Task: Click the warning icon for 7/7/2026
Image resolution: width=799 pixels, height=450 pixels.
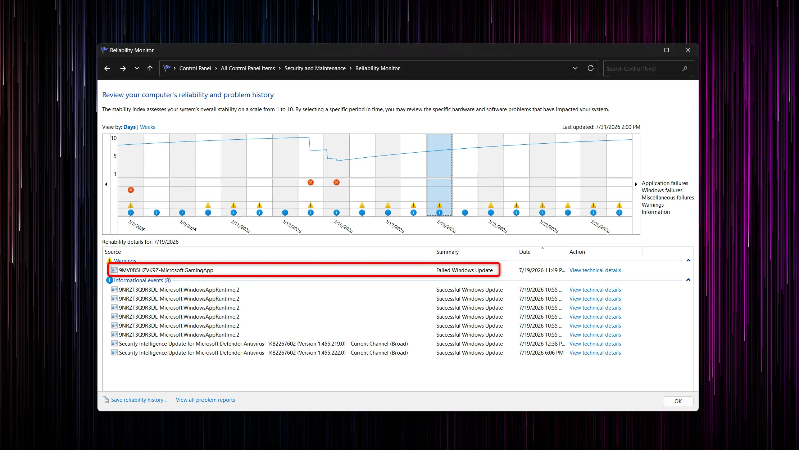Action: (x=131, y=205)
